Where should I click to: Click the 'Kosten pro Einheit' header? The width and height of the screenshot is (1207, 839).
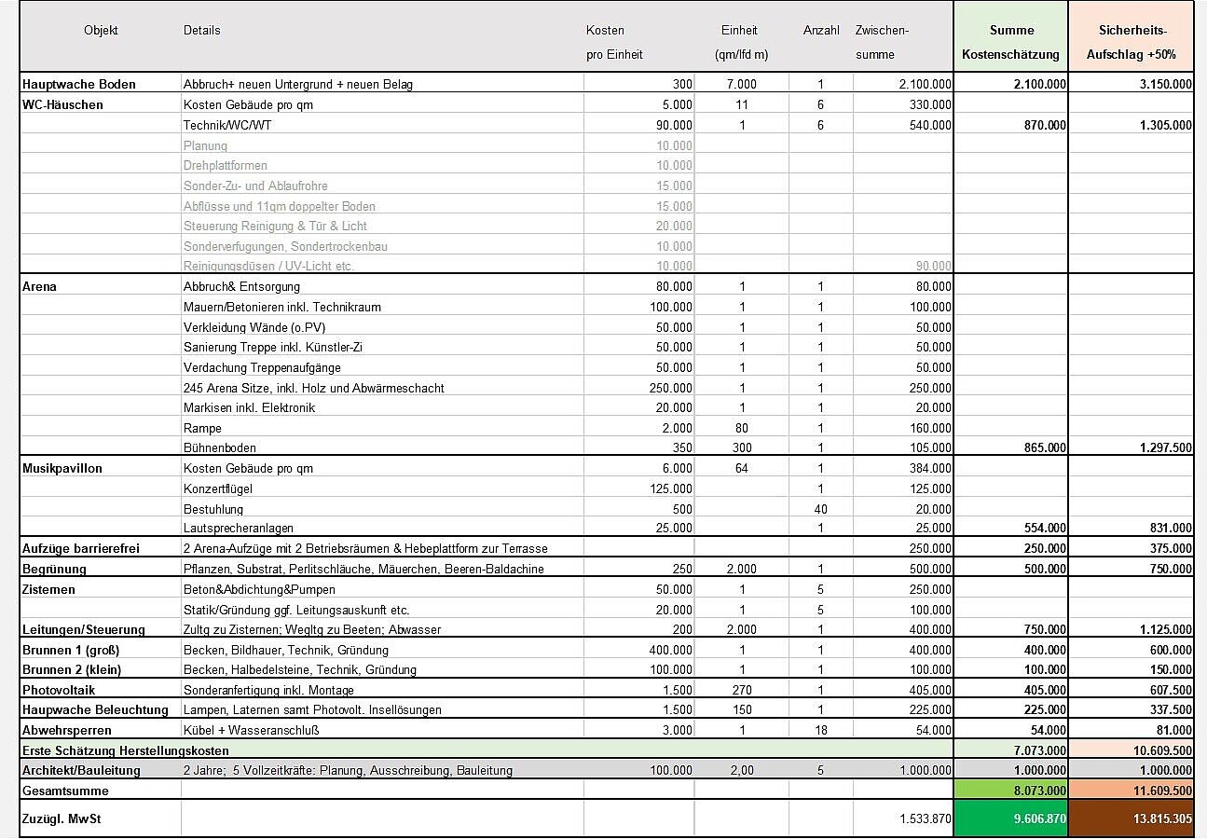[614, 42]
